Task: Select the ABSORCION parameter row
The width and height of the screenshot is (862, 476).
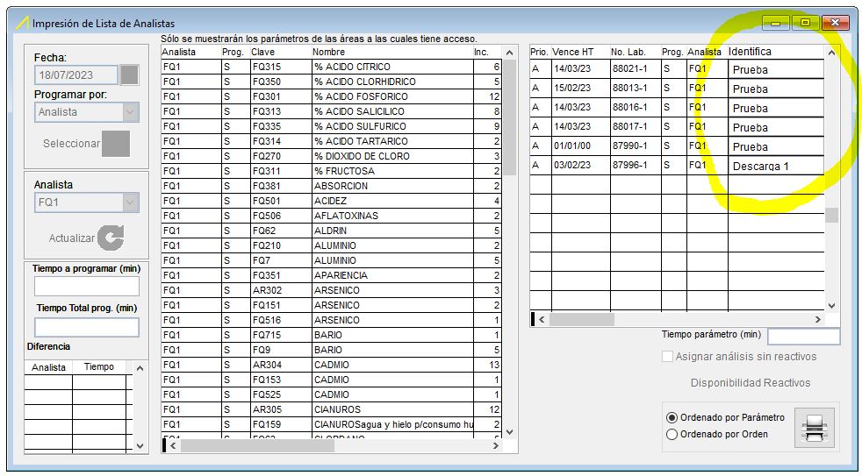Action: (x=332, y=186)
